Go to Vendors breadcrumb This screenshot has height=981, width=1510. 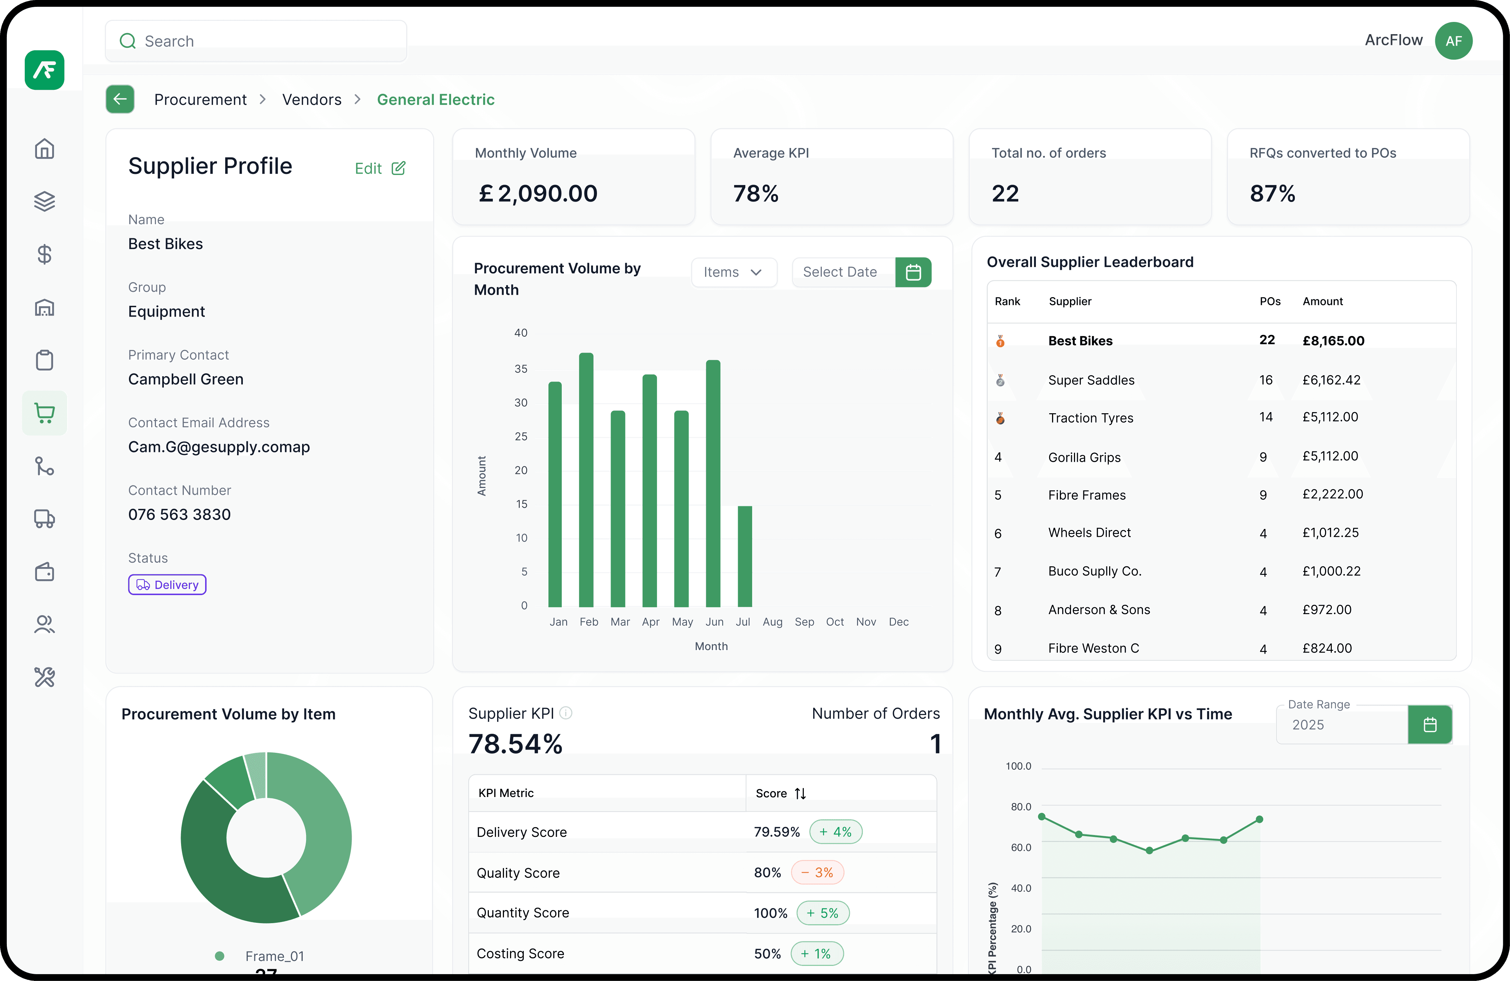311,100
